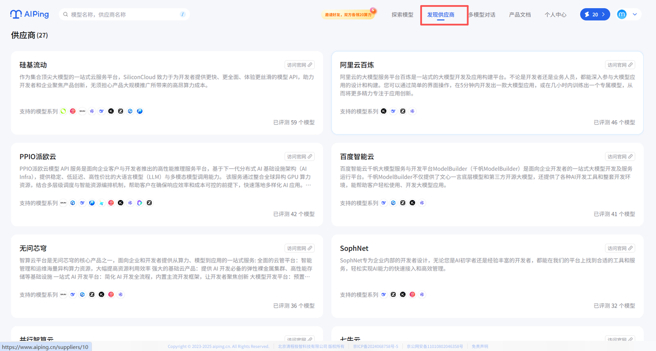The height and width of the screenshot is (351, 656).
Task: Click the DeepSeek whale icon in 硅基流动 card
Action: point(101,111)
